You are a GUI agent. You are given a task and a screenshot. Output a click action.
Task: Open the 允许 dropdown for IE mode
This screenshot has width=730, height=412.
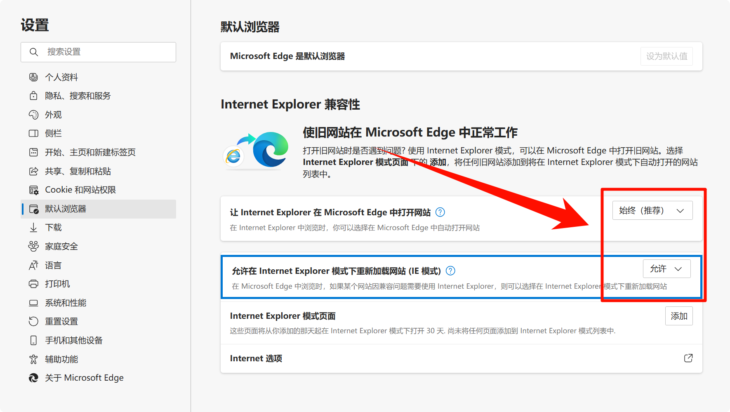(667, 269)
